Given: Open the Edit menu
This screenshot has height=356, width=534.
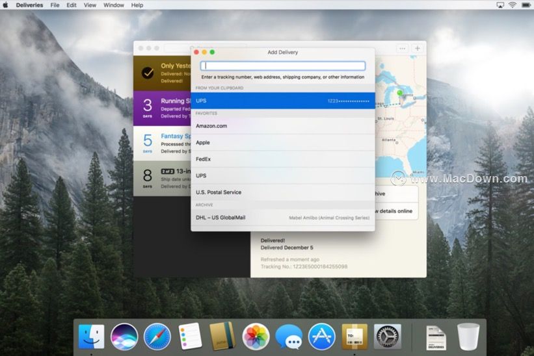Looking at the screenshot, I should pyautogui.click(x=71, y=5).
